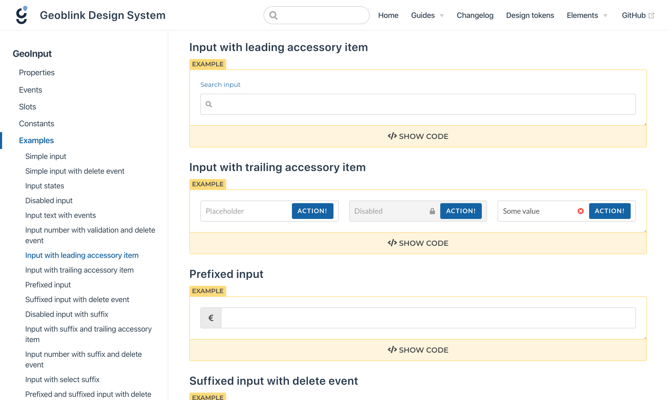
Task: Click the Search input label in the example
Action: [x=220, y=84]
